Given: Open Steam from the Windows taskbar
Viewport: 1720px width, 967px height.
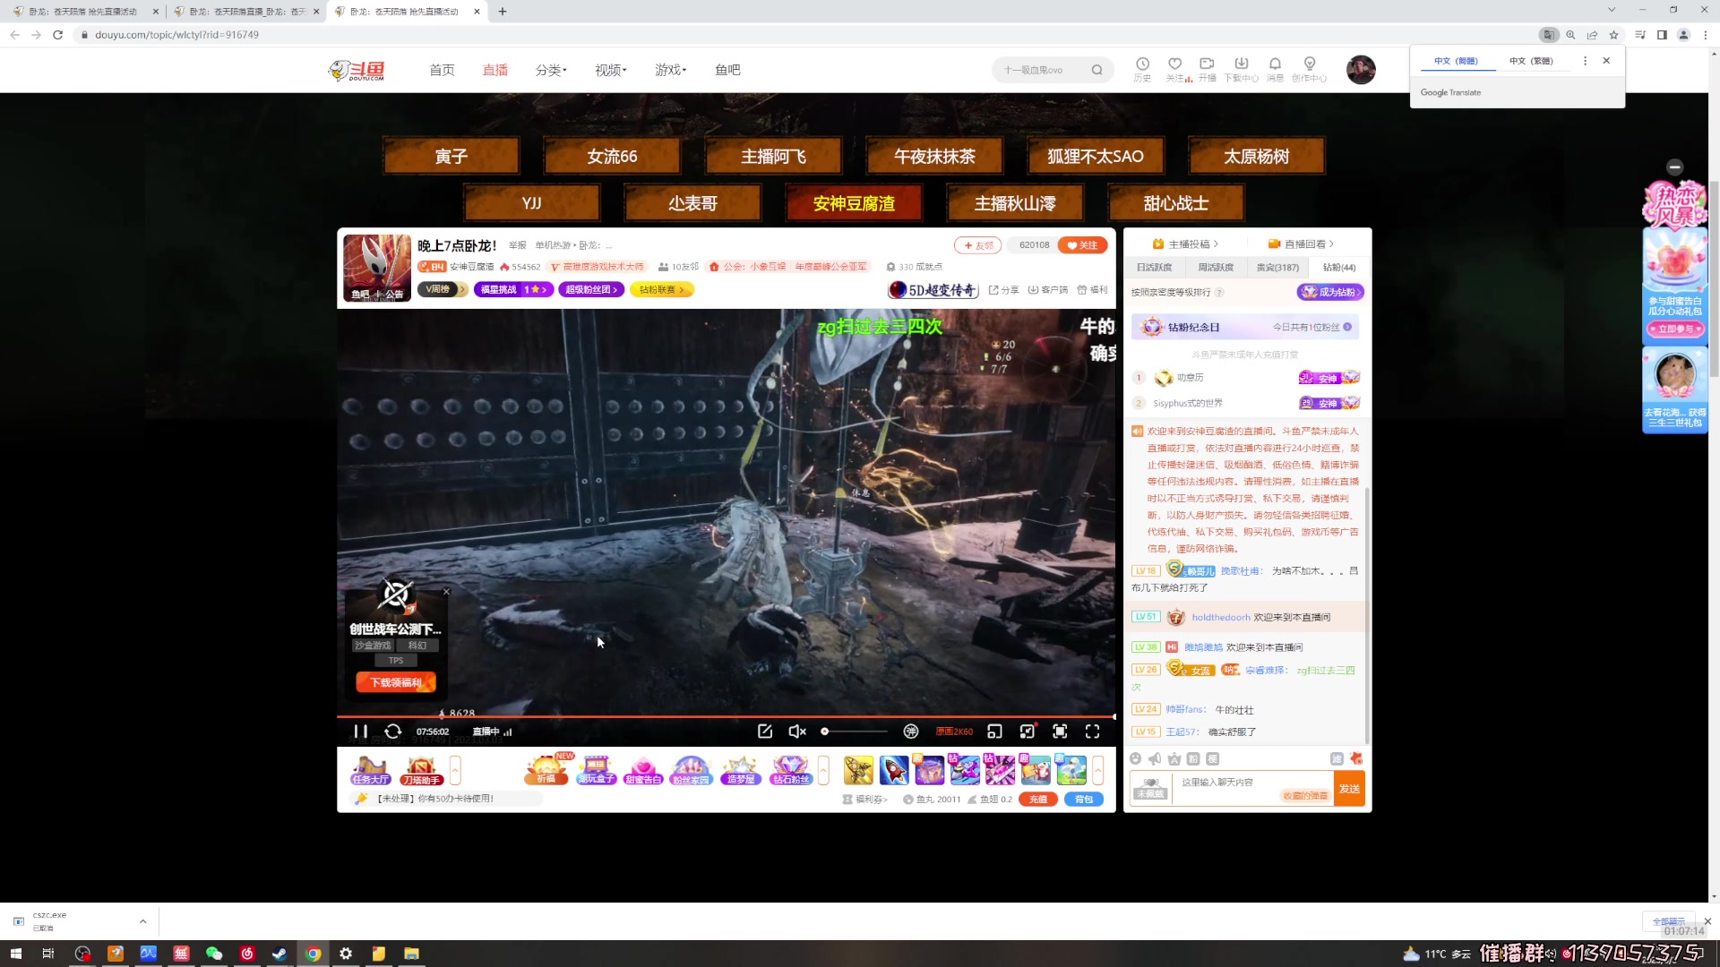Looking at the screenshot, I should (279, 954).
